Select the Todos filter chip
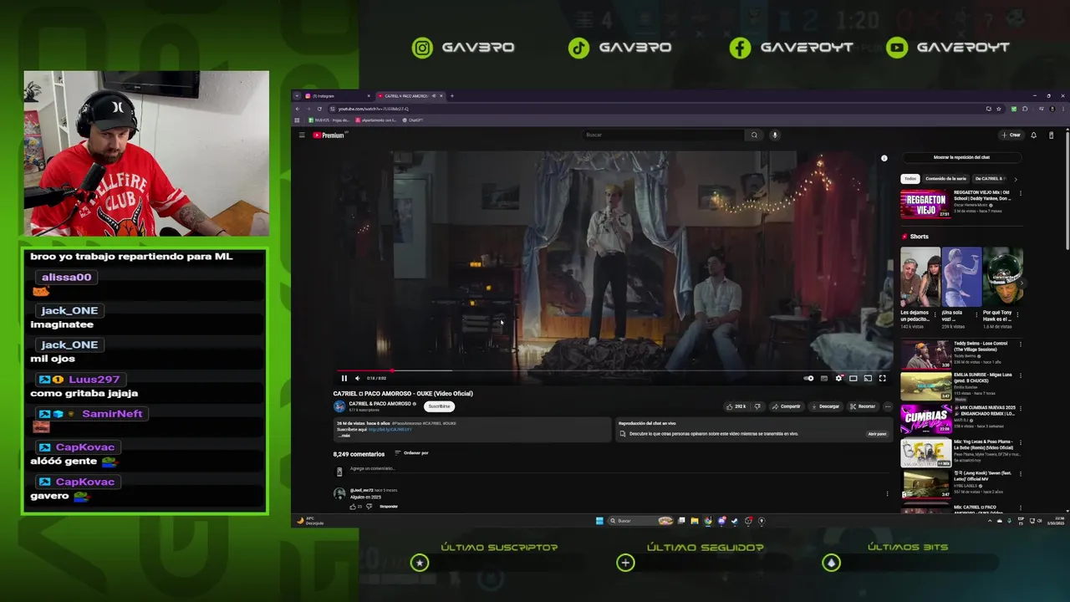 pos(910,179)
